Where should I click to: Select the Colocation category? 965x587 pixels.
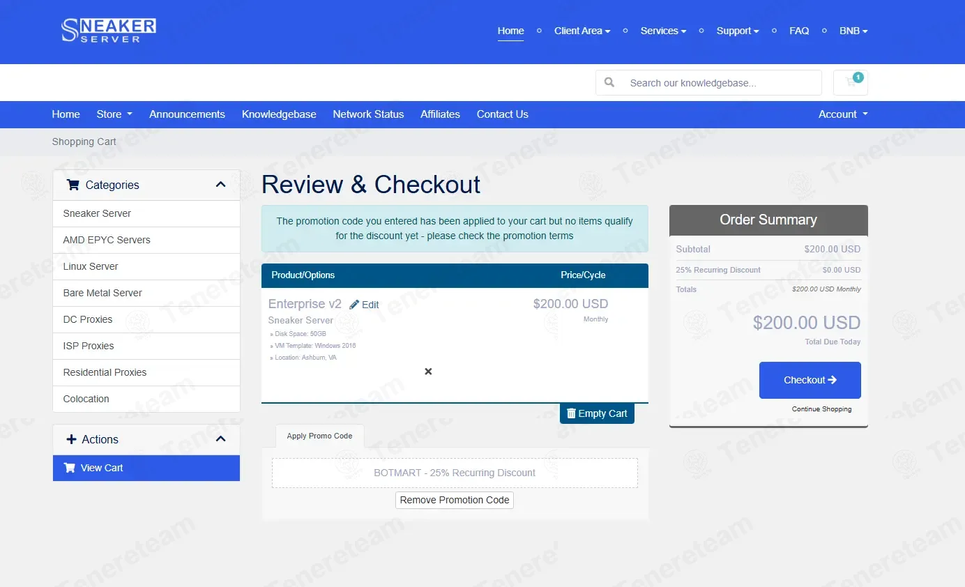(x=146, y=399)
